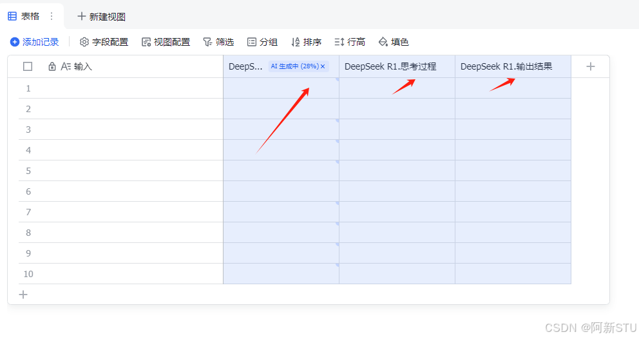Open 字段配置 field settings
Screen dimensions: 639x339
pyautogui.click(x=104, y=42)
